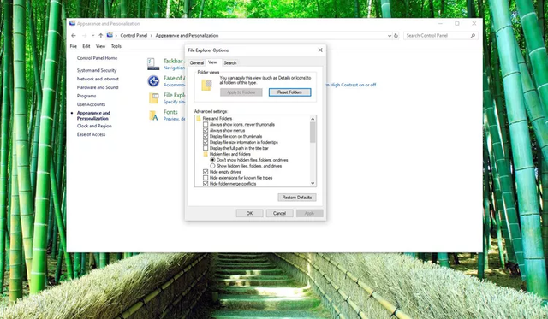Open the Ease of Access Center icon
548x319 pixels.
point(153,81)
